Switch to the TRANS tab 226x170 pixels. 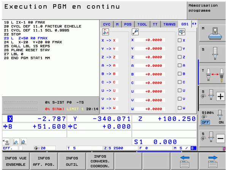(x=169, y=24)
